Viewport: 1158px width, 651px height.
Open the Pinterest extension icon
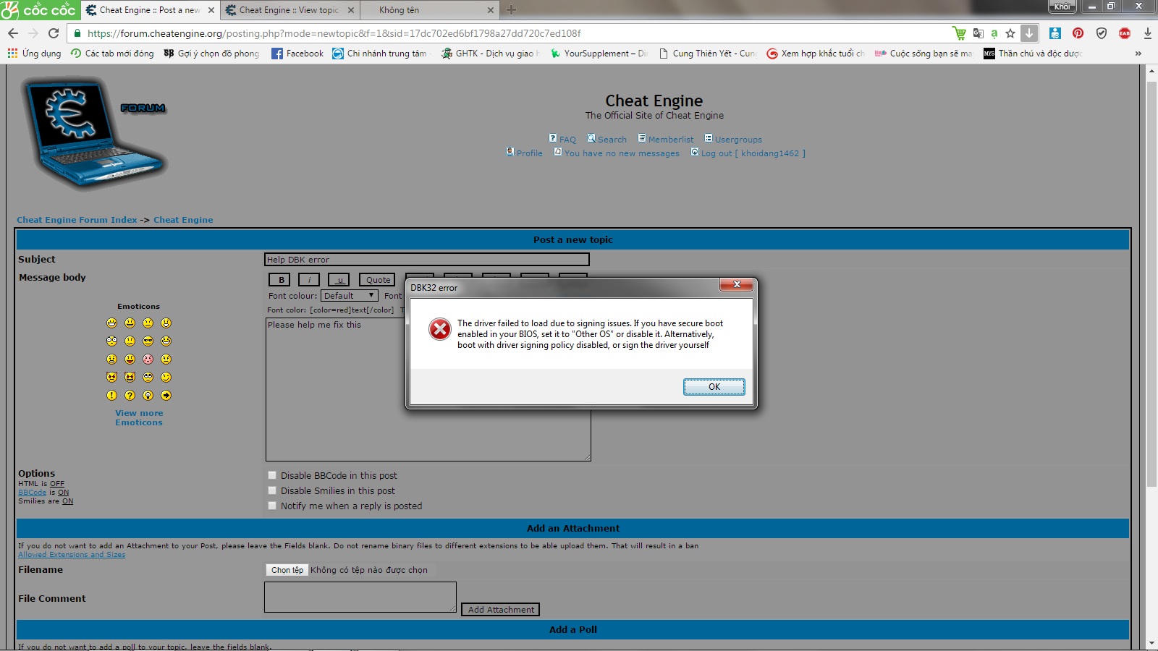click(x=1078, y=33)
